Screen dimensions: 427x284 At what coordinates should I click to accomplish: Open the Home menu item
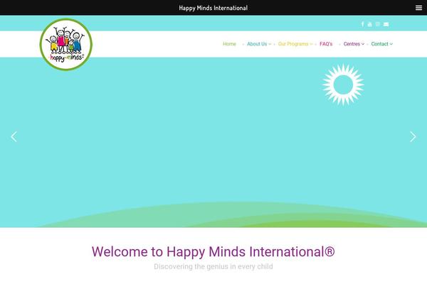click(x=229, y=44)
